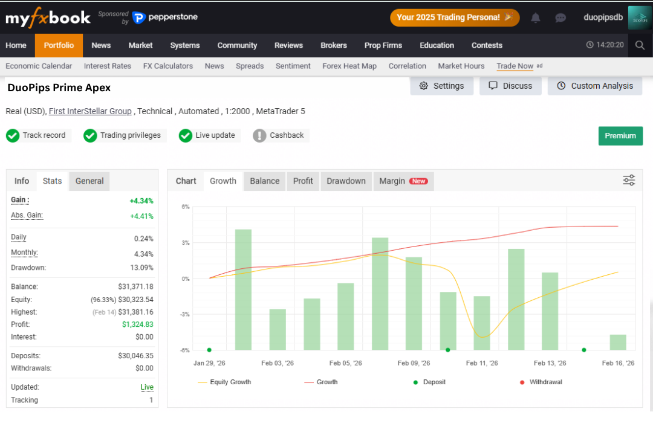Expand the Portfolio menu
This screenshot has width=653, height=435.
pos(59,45)
